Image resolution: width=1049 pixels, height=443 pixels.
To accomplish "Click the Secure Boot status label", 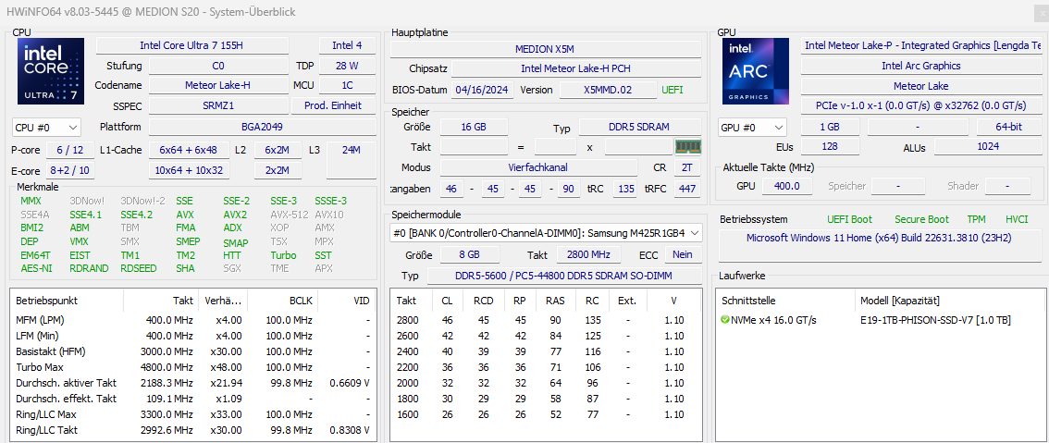I will coord(921,219).
